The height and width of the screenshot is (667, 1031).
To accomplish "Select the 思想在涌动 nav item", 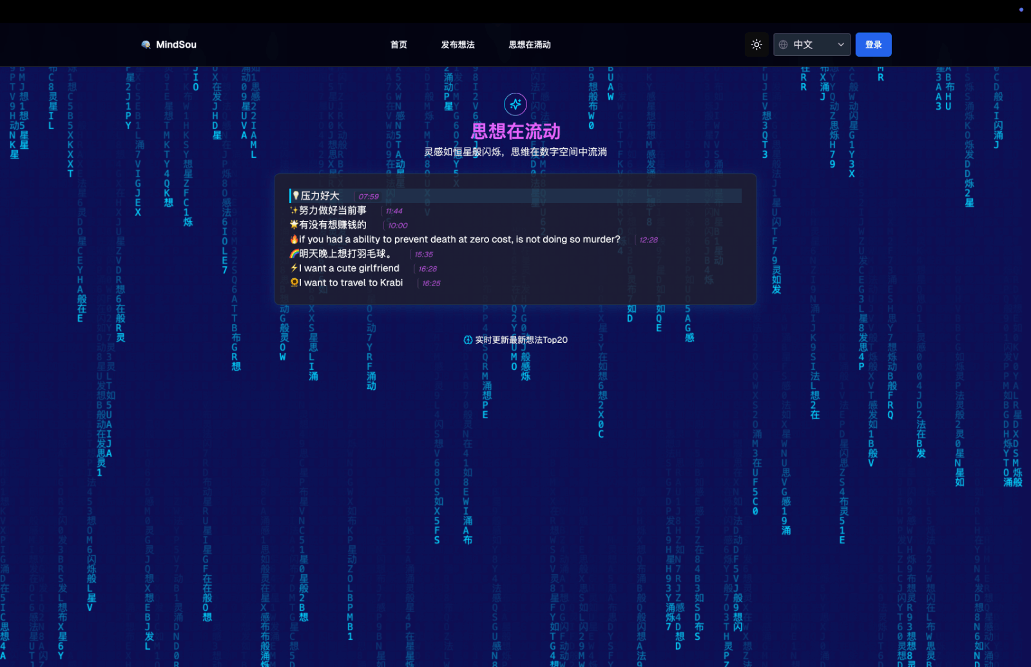I will point(530,44).
